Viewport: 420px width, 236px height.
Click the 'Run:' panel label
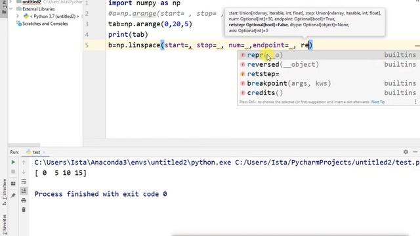[x=14, y=152]
